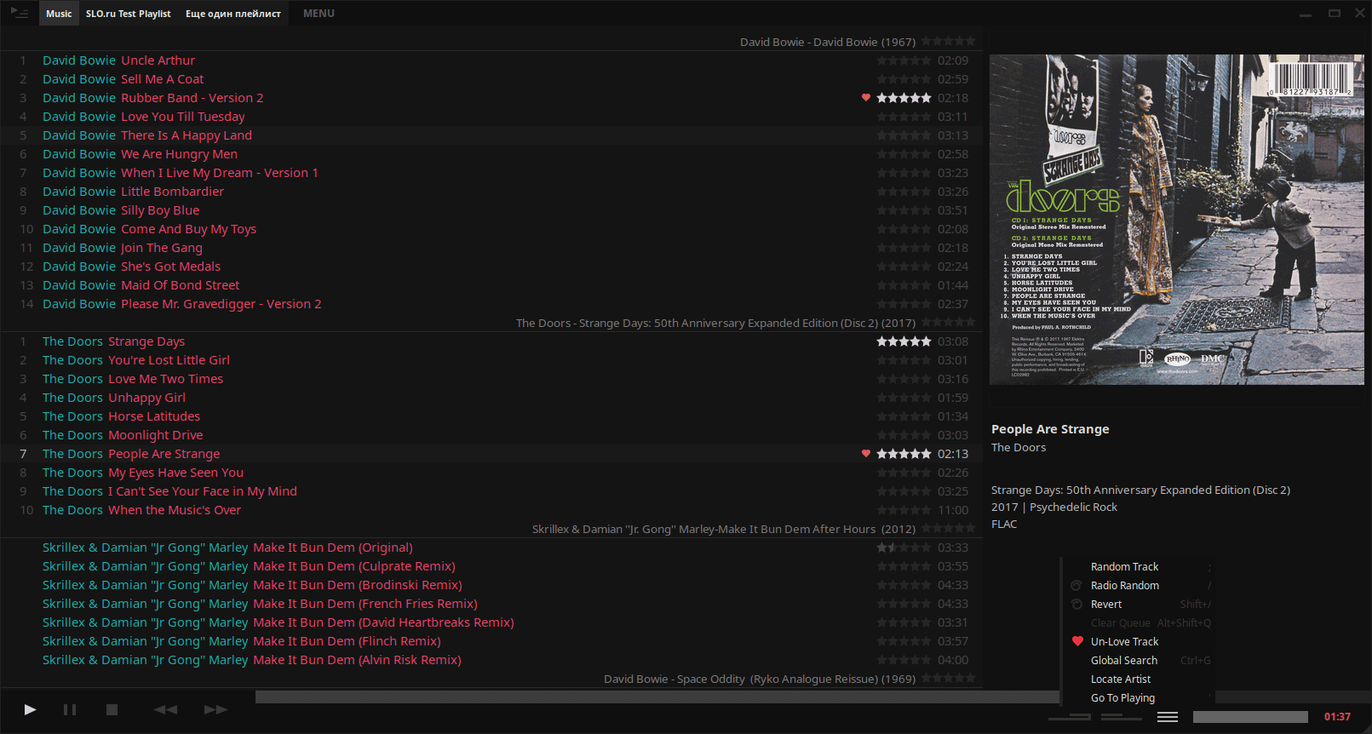1372x734 pixels.
Task: Click the Stop button
Action: 112,709
